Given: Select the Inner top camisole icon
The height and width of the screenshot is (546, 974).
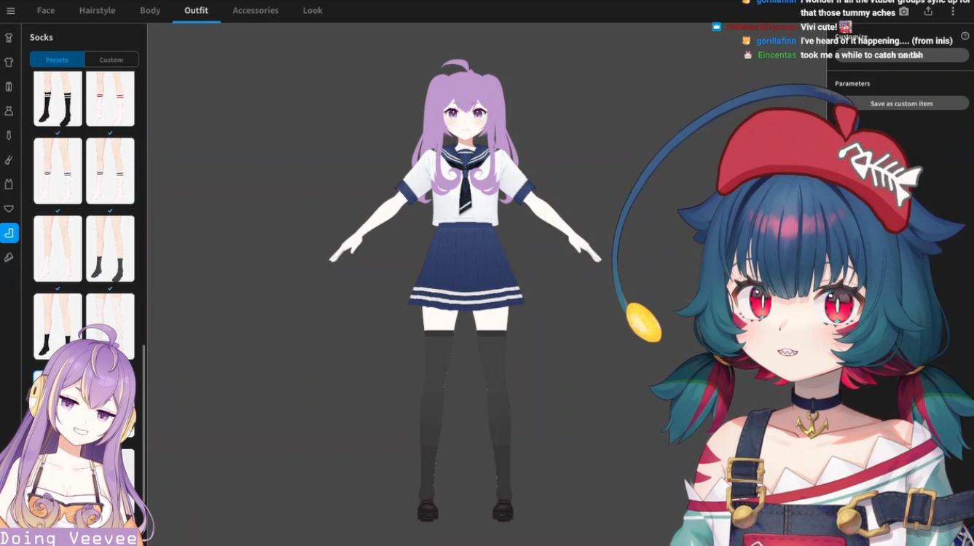Looking at the screenshot, I should tap(9, 184).
